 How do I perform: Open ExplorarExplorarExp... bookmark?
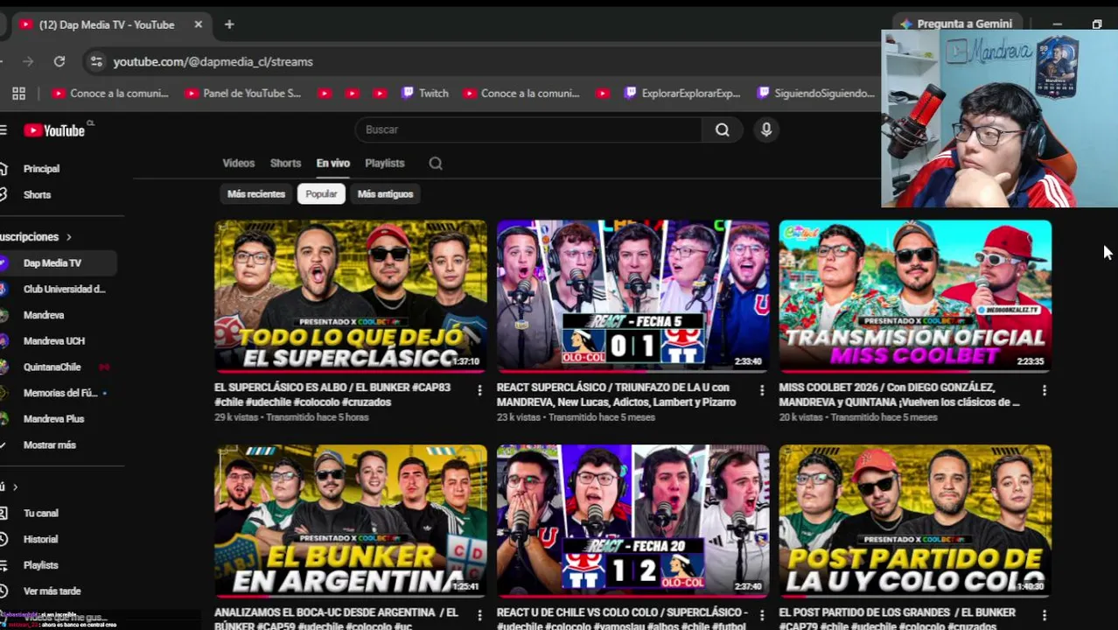click(682, 93)
